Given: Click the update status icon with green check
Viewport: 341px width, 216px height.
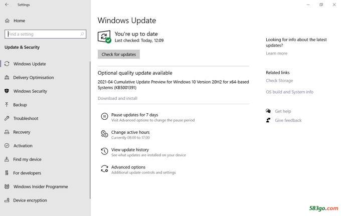Looking at the screenshot, I should click(104, 37).
